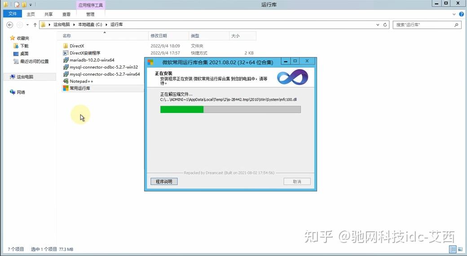Switch to the 主页 ribbon tab
467x256 pixels.
tap(31, 14)
